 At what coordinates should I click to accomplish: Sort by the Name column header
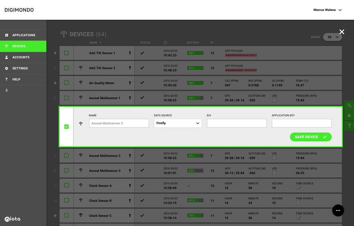[x=95, y=43]
